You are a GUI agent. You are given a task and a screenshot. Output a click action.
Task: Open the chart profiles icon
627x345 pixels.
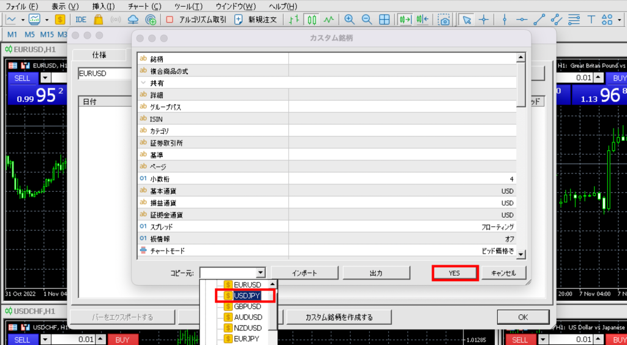click(35, 19)
